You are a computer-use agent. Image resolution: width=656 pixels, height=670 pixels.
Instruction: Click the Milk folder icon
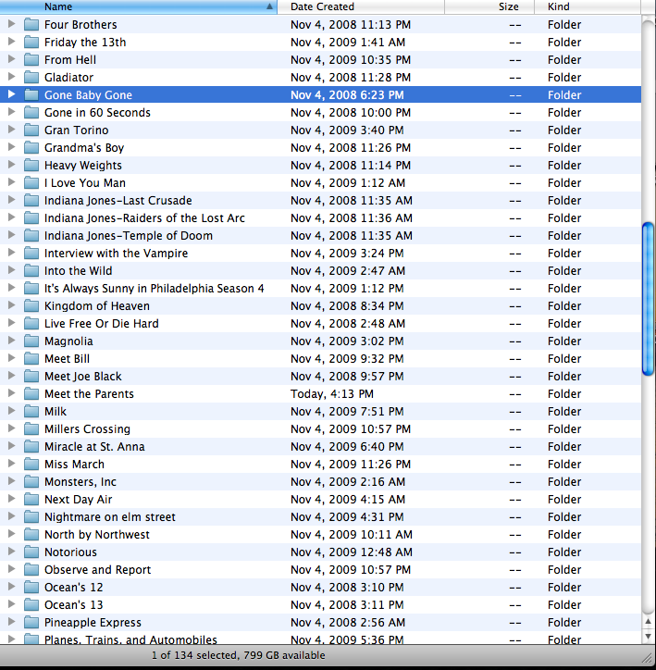[31, 411]
